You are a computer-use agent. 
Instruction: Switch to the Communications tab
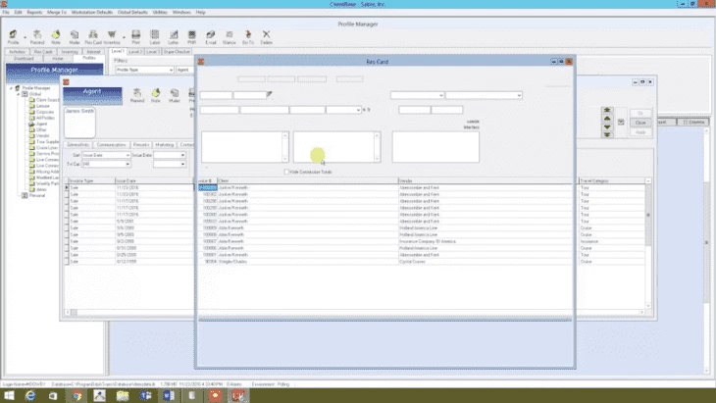click(x=112, y=144)
